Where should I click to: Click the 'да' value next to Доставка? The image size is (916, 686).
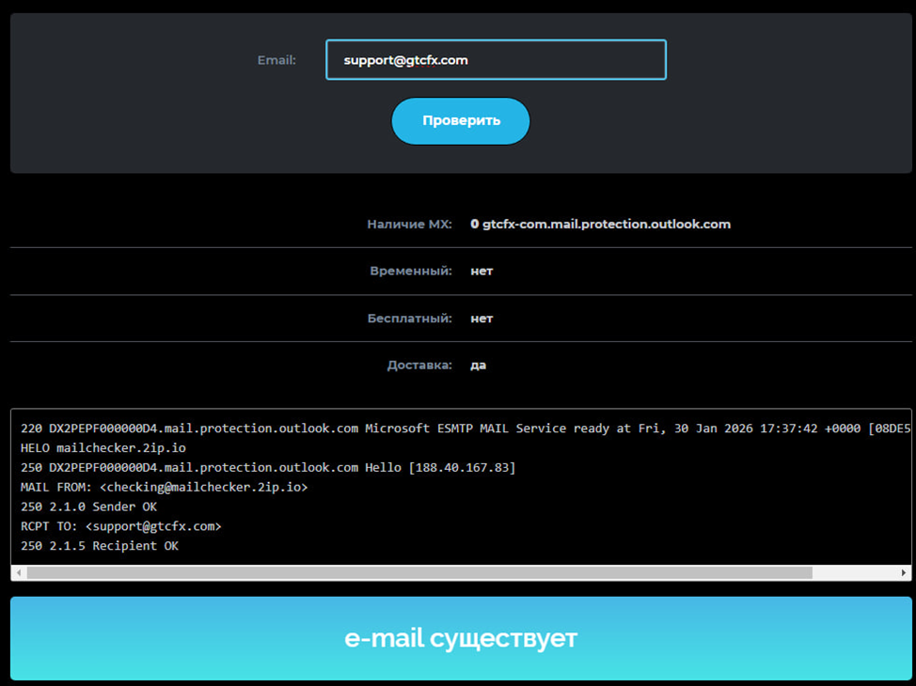(x=479, y=366)
